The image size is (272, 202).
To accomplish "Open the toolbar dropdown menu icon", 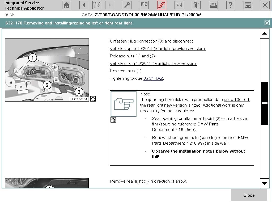I will pos(248,5).
